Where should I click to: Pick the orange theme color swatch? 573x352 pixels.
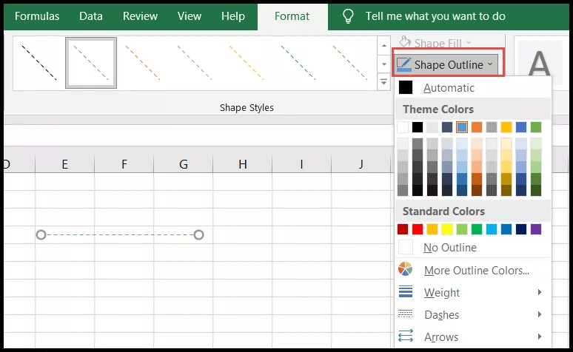pos(477,127)
